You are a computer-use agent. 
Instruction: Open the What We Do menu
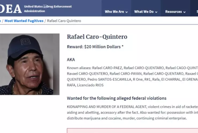(x=146, y=12)
